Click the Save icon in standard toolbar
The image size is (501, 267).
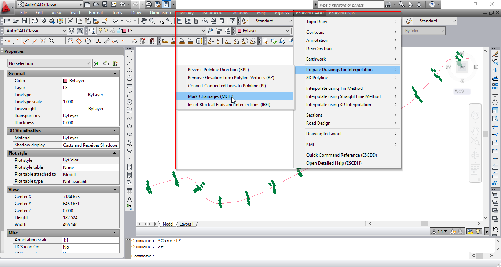click(24, 21)
